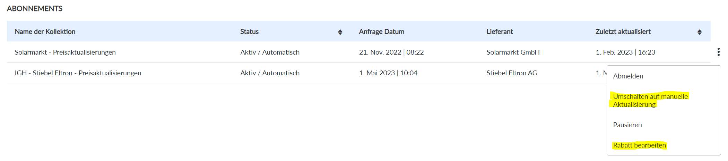Click last updated 1. Feb. 2023 cell
Screen dimensions: 728x161
[x=625, y=52]
